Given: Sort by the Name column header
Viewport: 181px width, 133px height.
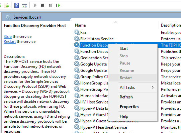Looking at the screenshot, I should pyautogui.click(x=116, y=25).
